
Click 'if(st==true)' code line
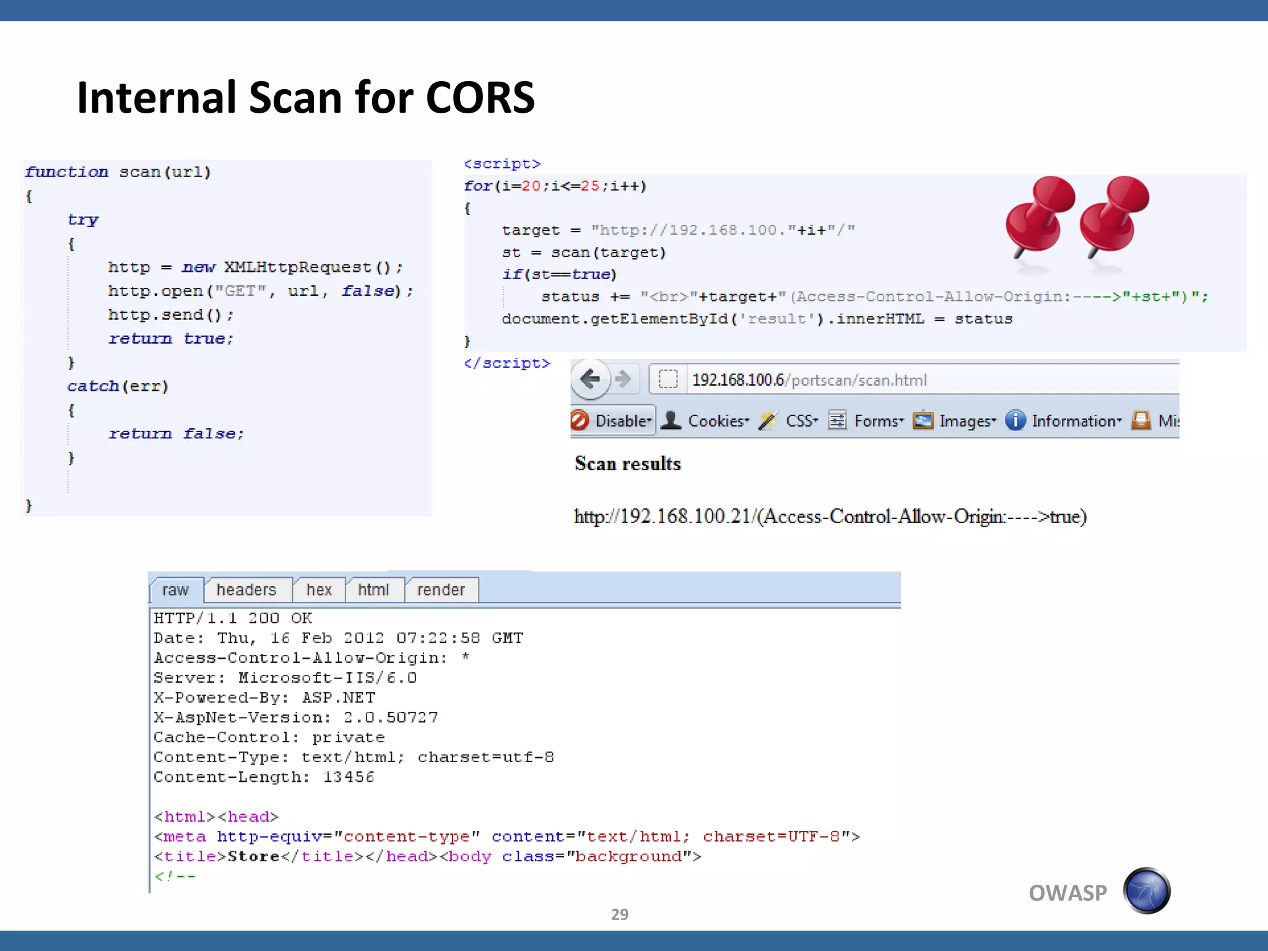click(x=560, y=274)
